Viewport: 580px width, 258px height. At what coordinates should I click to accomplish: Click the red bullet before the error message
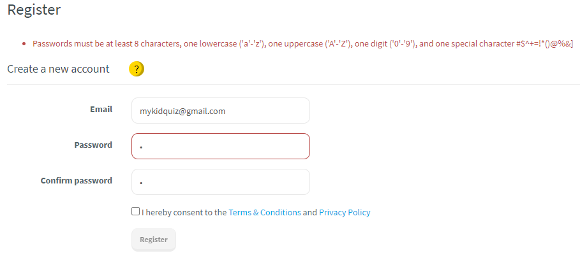pyautogui.click(x=24, y=44)
